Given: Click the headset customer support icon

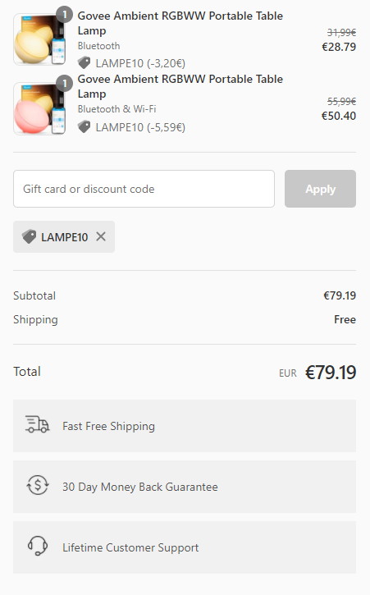Looking at the screenshot, I should pyautogui.click(x=38, y=546).
